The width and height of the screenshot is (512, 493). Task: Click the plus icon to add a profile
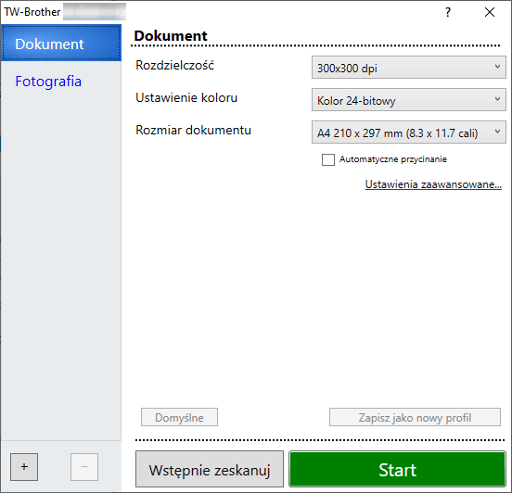(24, 467)
